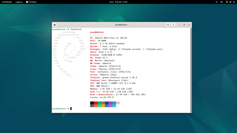This screenshot has height=133, width=237.
Task: Click the terminal prompt cursor line
Action: (71, 109)
